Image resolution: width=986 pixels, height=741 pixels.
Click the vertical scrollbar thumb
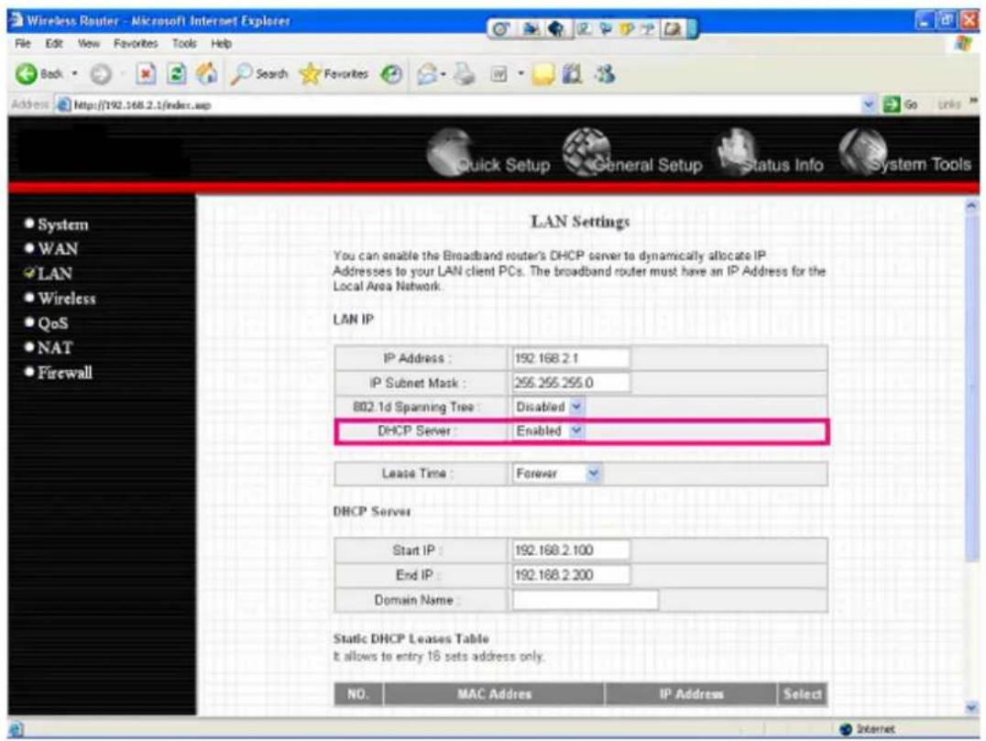click(971, 387)
